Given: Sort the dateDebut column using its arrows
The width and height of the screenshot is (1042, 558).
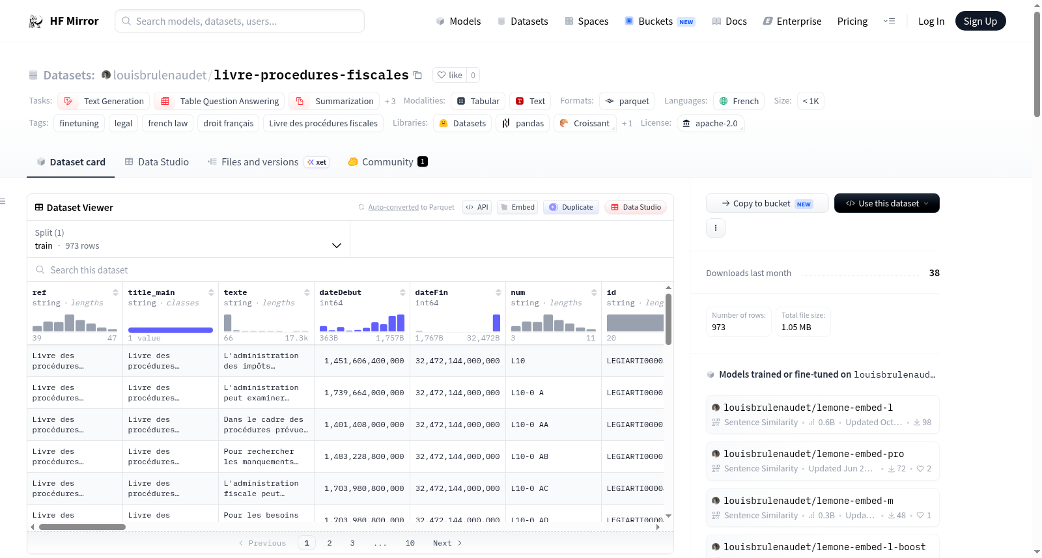Looking at the screenshot, I should 402,292.
